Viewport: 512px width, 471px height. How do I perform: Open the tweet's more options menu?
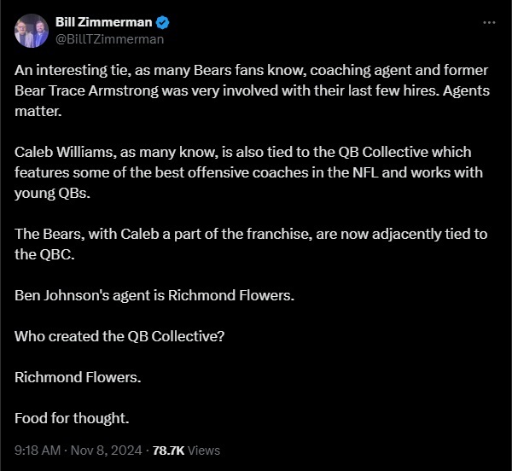click(489, 23)
